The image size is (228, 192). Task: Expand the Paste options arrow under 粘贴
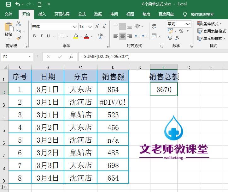pos(9,39)
